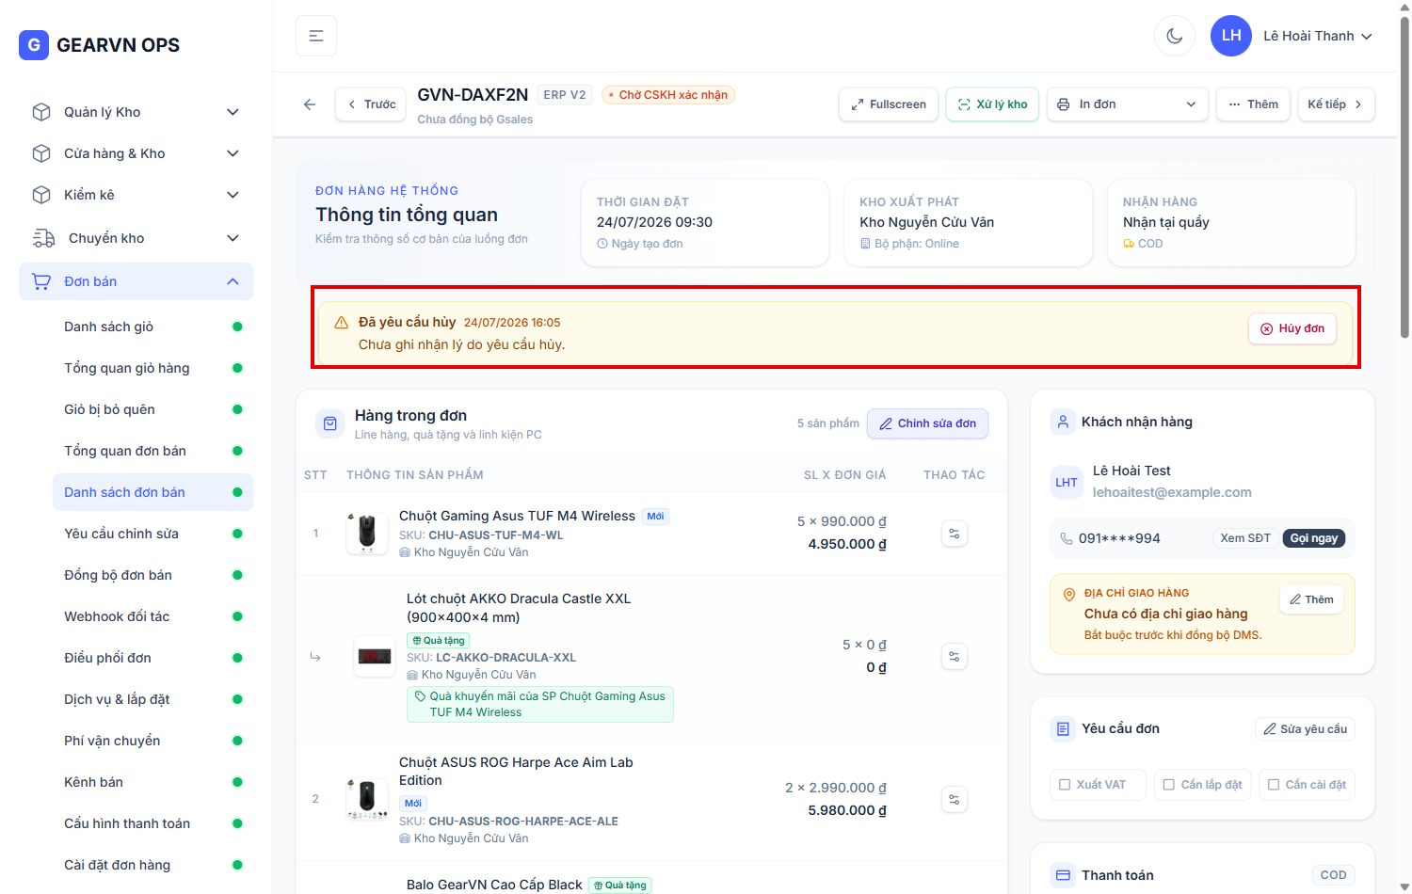Image resolution: width=1412 pixels, height=894 pixels.
Task: Tick the Cần lắp đặt checkbox
Action: pos(1168,785)
